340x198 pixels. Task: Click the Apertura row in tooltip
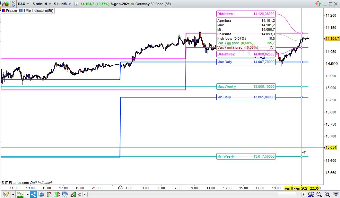point(246,21)
